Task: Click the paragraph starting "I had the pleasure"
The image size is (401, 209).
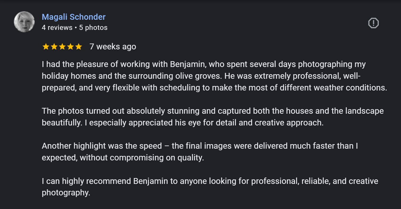Action: tap(203, 76)
